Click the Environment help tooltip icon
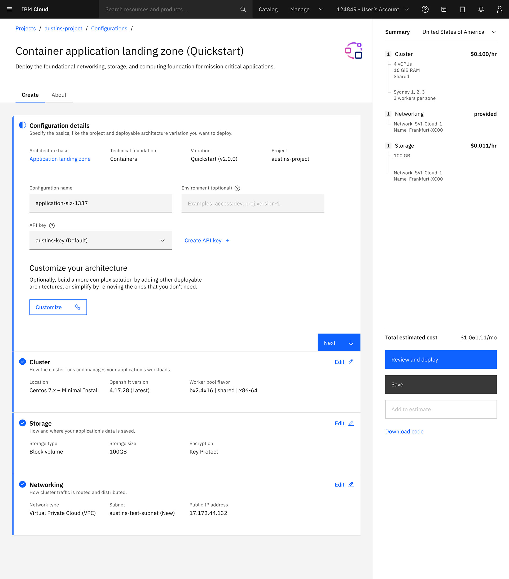Screen dimensions: 509x579 coord(237,188)
